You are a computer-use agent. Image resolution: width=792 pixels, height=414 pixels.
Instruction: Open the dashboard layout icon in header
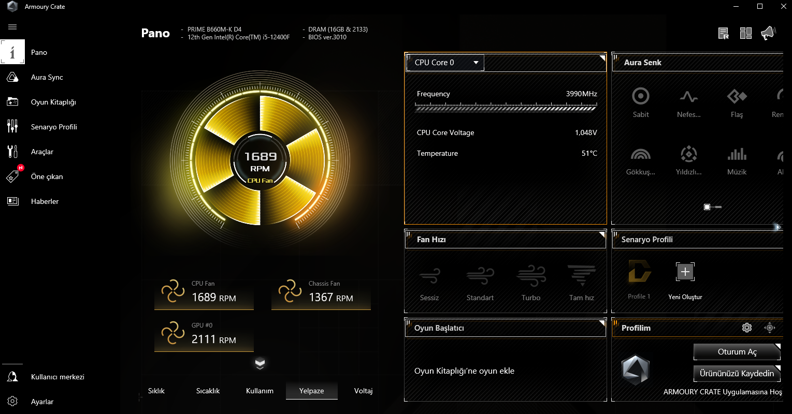tap(746, 34)
